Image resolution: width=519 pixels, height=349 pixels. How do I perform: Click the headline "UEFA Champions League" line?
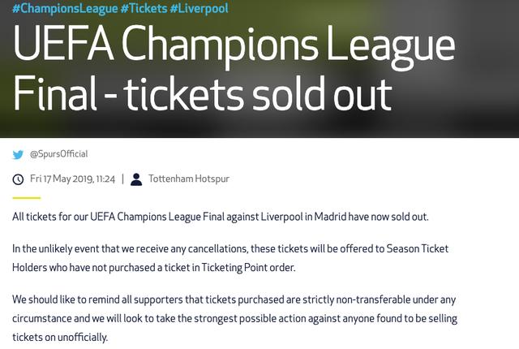(234, 46)
